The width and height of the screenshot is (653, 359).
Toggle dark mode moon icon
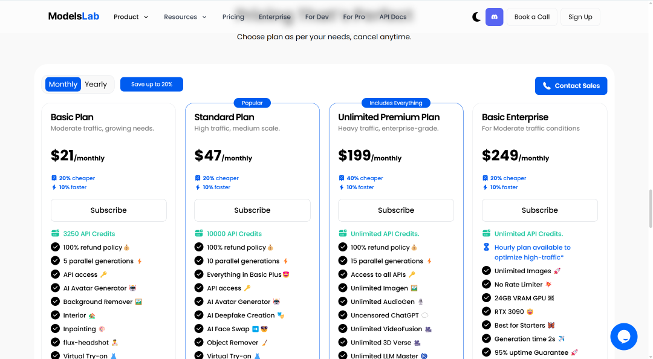click(x=476, y=17)
